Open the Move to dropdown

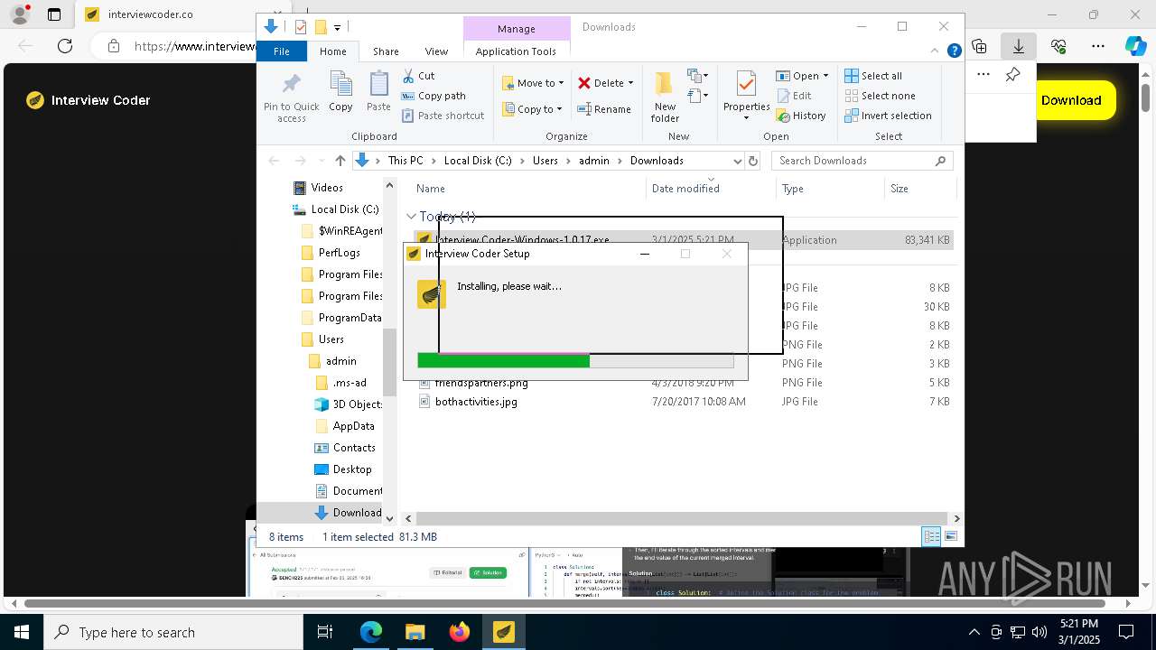point(533,83)
